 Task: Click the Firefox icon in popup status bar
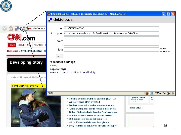tap(147, 93)
